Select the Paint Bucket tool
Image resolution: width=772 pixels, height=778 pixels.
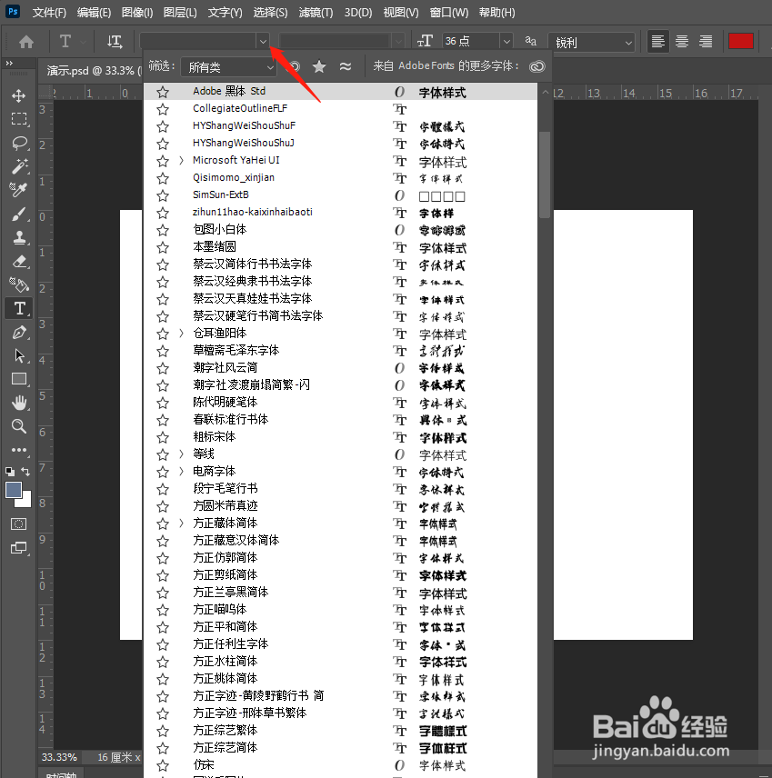(19, 284)
